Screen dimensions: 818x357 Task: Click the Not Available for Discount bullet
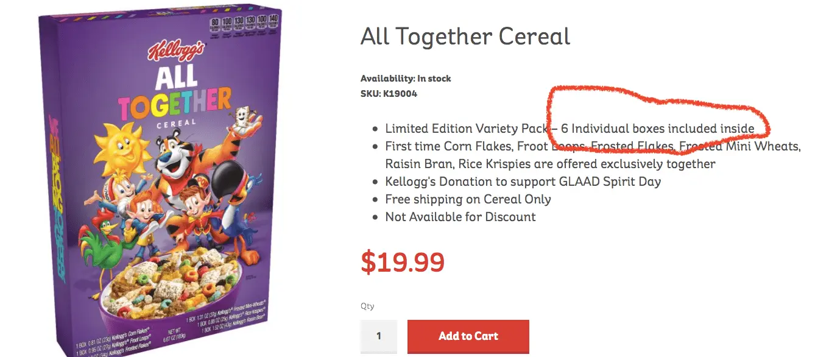pyautogui.click(x=460, y=217)
